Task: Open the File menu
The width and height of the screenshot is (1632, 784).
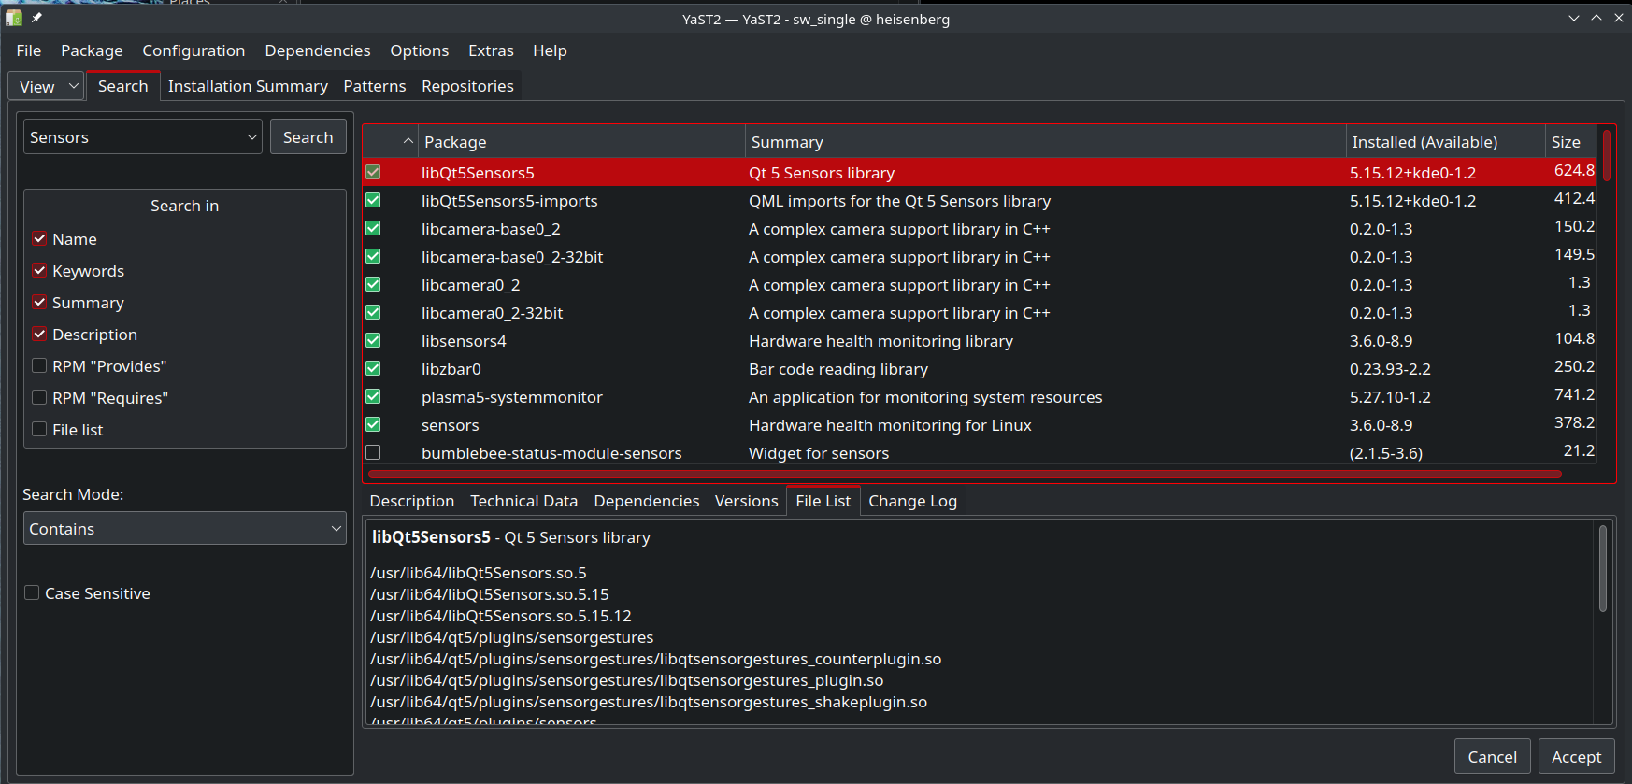Action: tap(29, 50)
